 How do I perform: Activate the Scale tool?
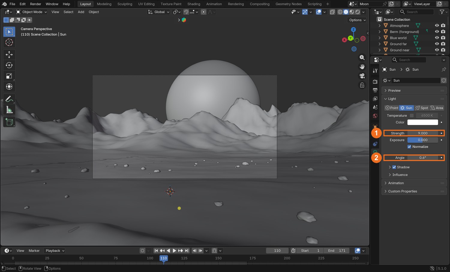[x=9, y=76]
